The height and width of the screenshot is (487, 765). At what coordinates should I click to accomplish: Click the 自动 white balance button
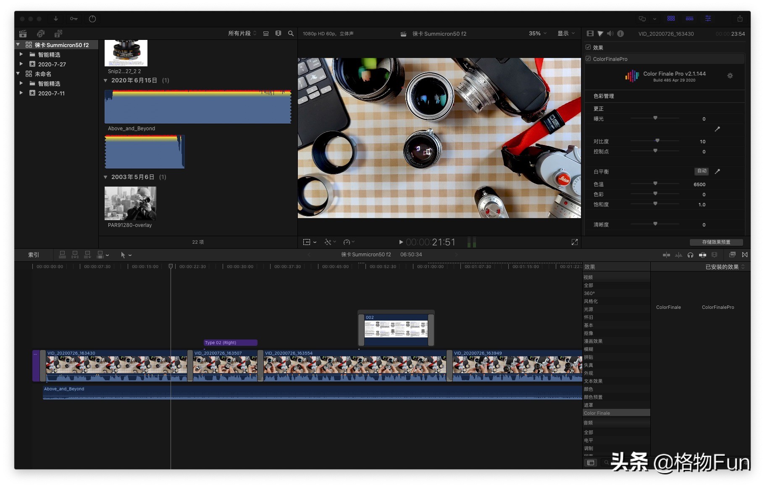[702, 171]
